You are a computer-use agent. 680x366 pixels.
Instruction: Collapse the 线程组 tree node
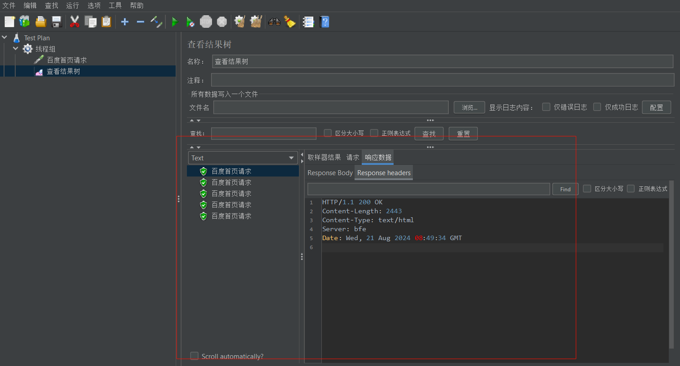(x=16, y=48)
